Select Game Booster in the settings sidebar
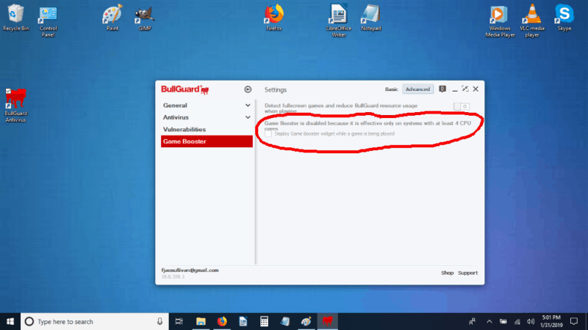588x330 pixels. pyautogui.click(x=207, y=142)
